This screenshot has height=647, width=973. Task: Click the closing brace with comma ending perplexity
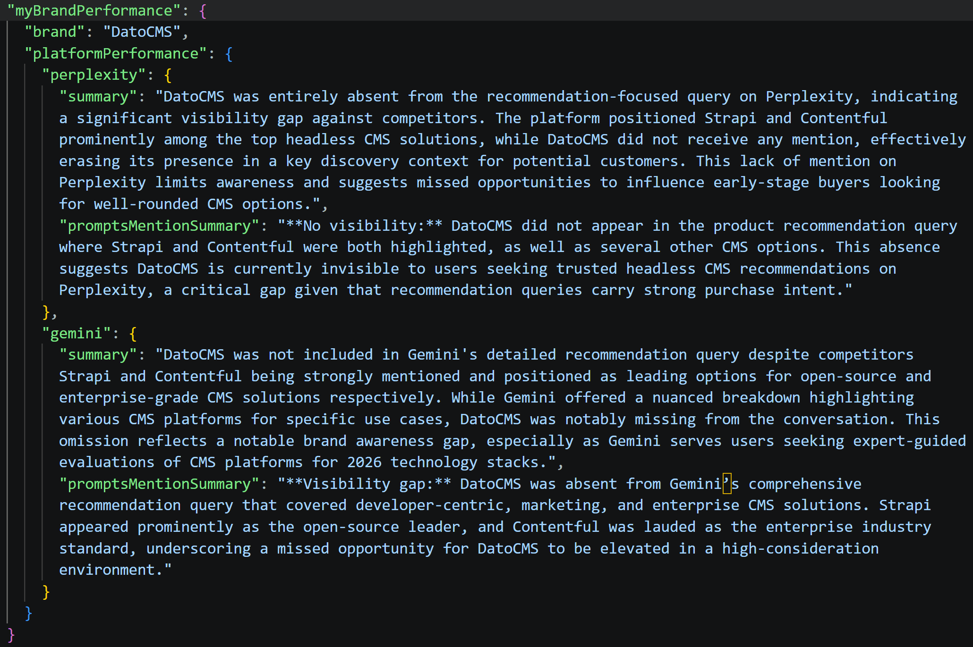click(46, 312)
